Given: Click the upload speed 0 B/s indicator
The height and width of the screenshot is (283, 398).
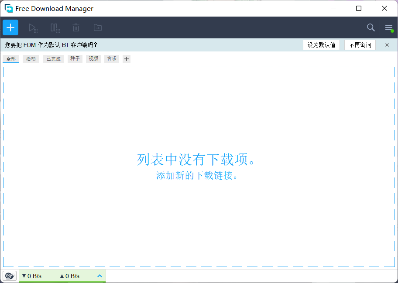Looking at the screenshot, I should (69, 276).
